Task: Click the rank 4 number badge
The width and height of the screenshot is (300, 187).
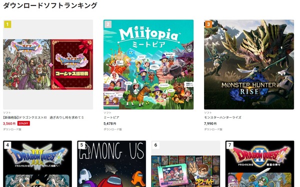Action: [x=7, y=145]
